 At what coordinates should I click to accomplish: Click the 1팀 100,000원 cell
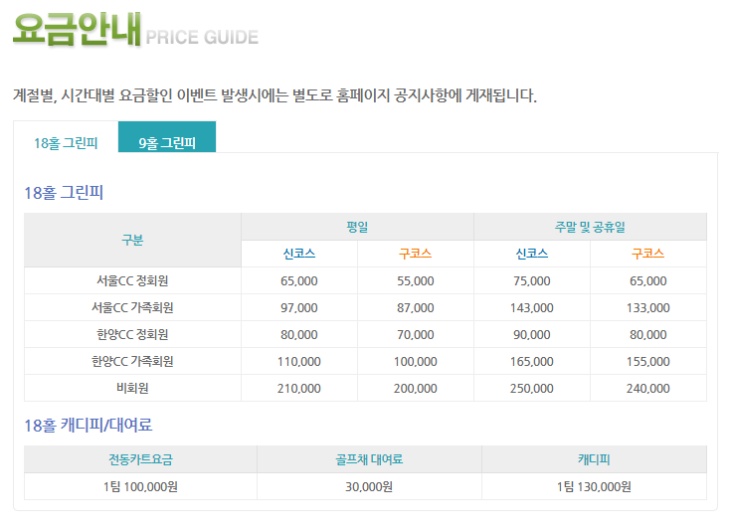click(x=140, y=486)
